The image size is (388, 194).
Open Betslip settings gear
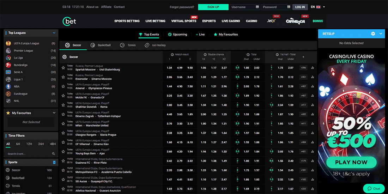point(373,34)
